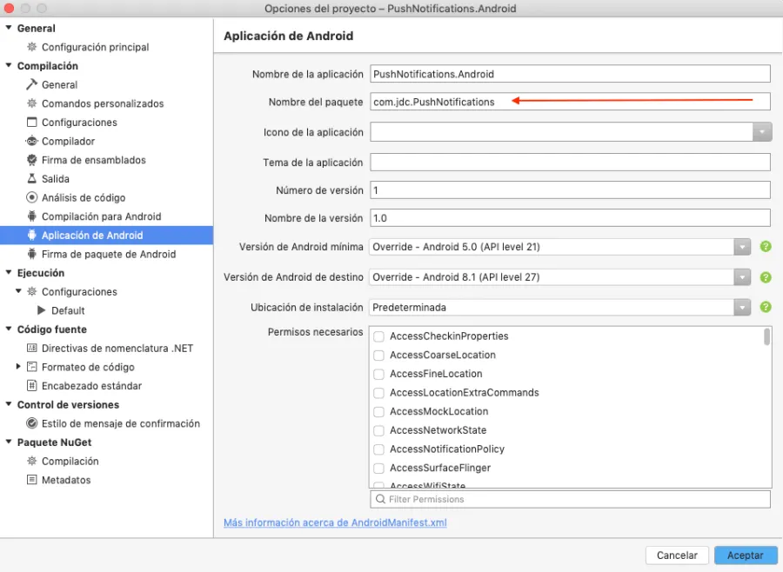Collapse the Compilación section
Viewport: 783px width, 572px height.
9,65
